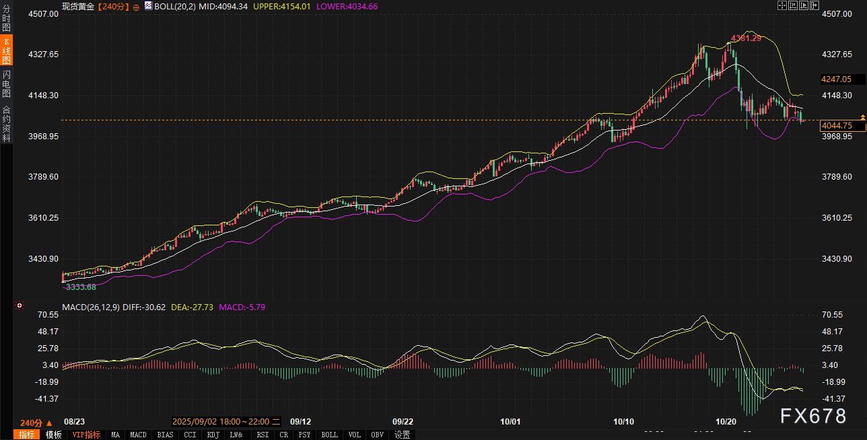
Task: Open the 【240分】 period dropdown in title
Action: [114, 6]
